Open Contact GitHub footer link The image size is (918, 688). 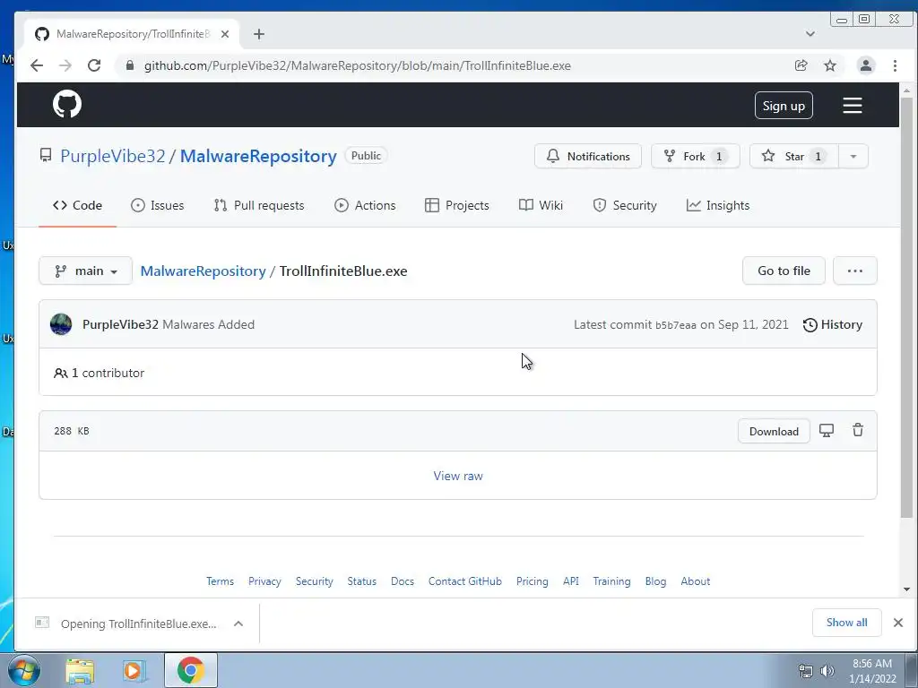[x=465, y=580]
